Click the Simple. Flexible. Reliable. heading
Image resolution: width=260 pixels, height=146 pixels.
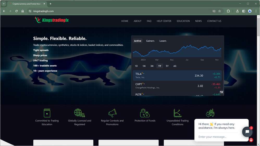coord(60,39)
